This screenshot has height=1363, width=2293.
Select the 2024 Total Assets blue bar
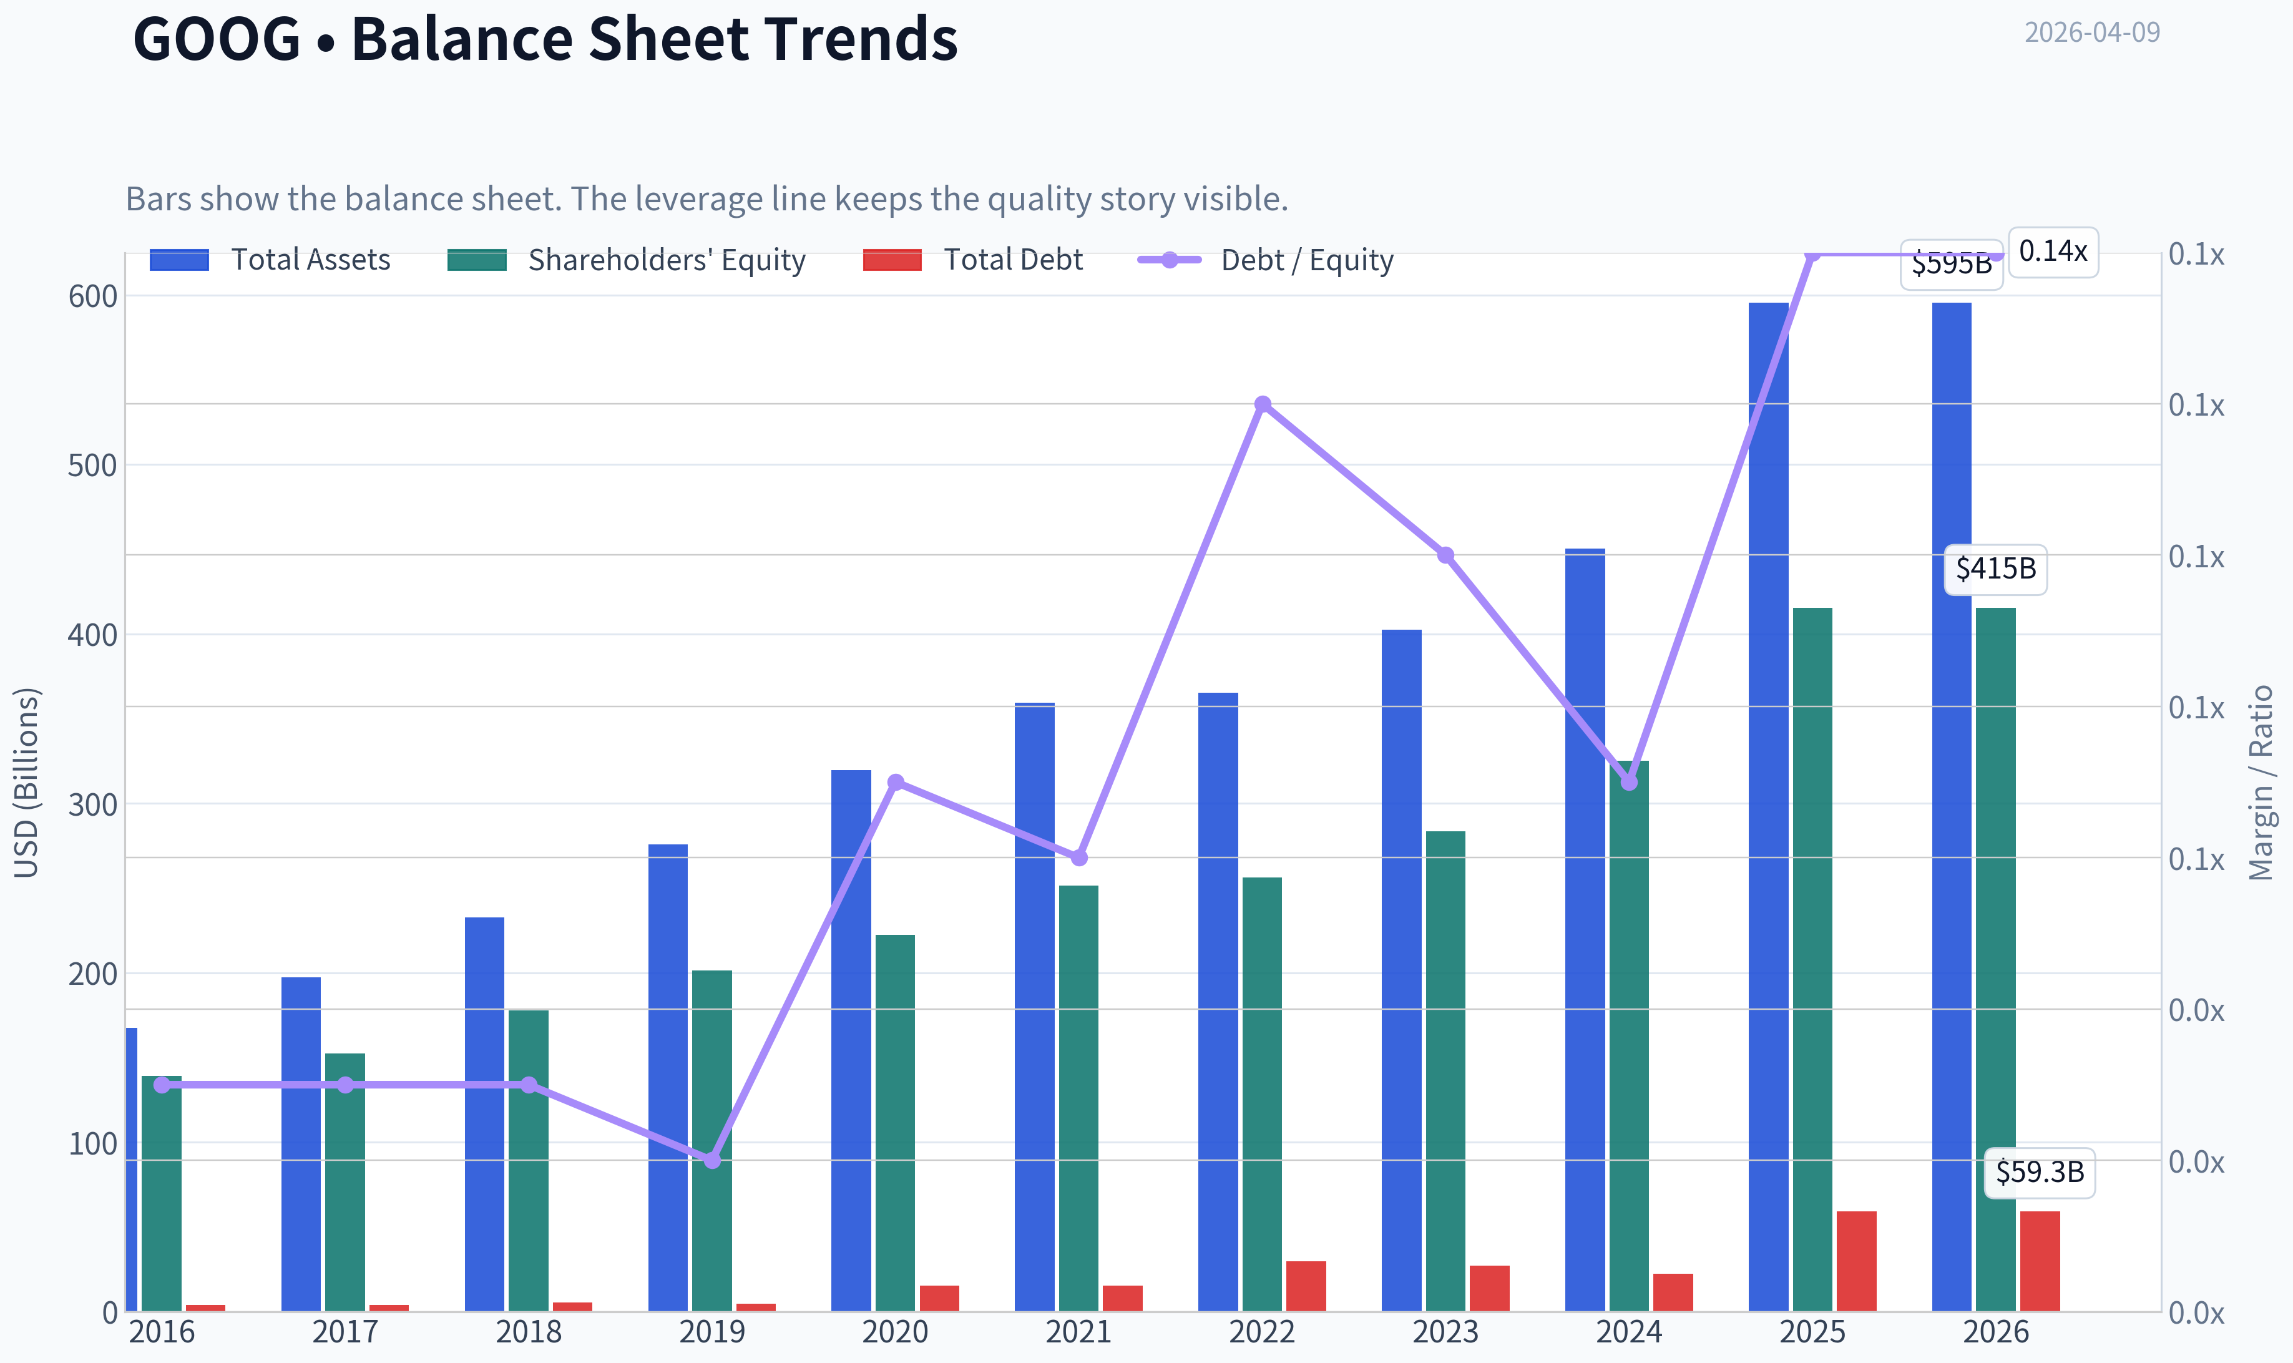[x=1585, y=929]
